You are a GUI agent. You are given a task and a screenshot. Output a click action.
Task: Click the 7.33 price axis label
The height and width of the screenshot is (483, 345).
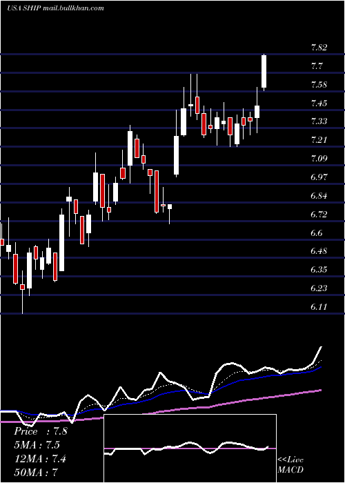[x=319, y=121]
